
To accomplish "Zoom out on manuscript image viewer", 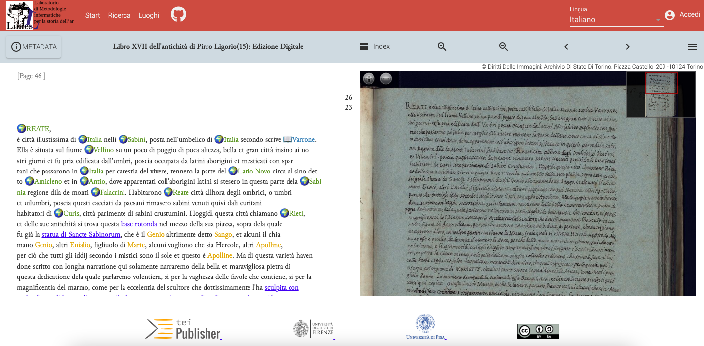I will (x=386, y=79).
